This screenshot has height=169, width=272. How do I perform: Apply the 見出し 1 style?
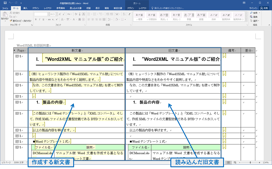tap(164, 17)
